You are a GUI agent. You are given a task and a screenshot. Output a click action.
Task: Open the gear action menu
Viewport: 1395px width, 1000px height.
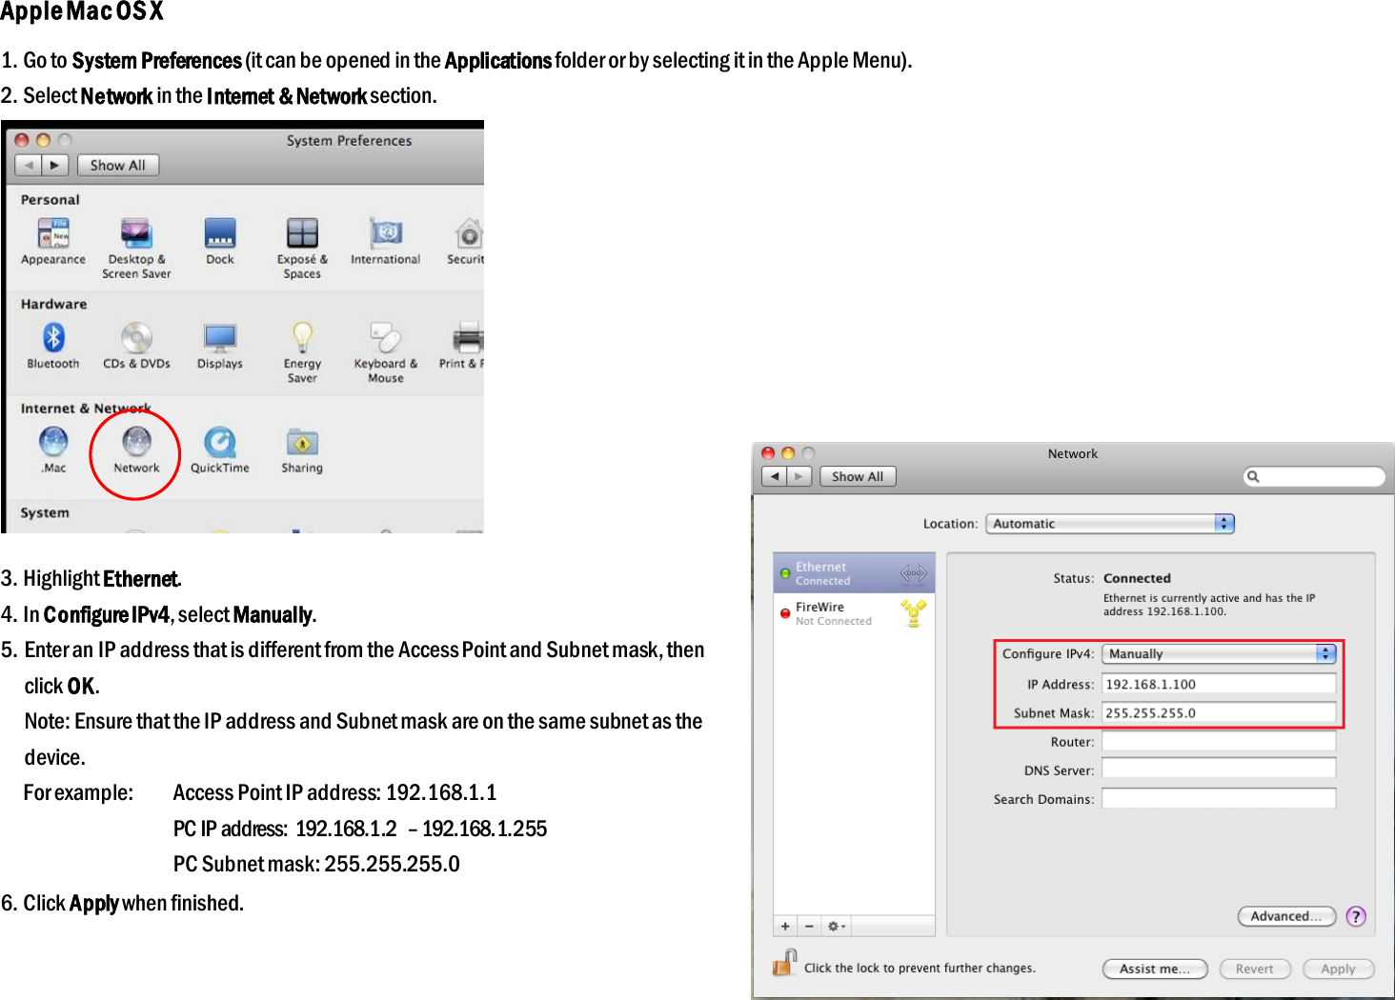click(x=836, y=926)
